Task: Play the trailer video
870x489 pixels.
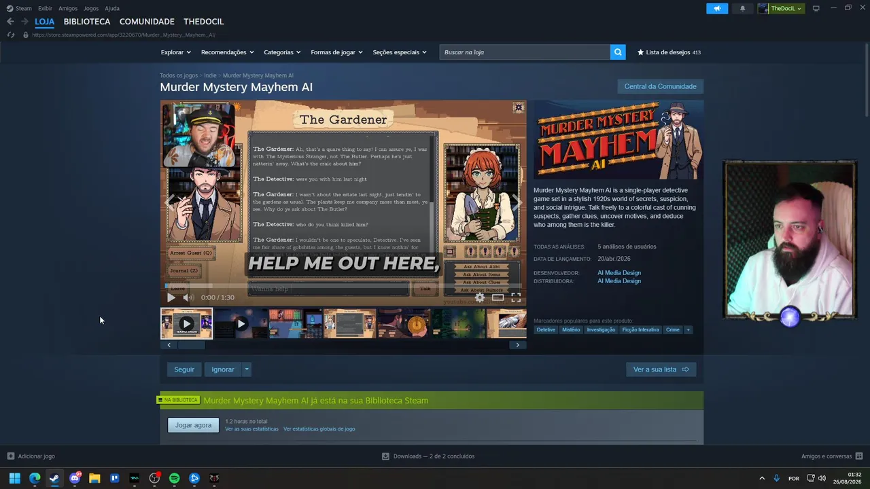Action: pyautogui.click(x=171, y=297)
